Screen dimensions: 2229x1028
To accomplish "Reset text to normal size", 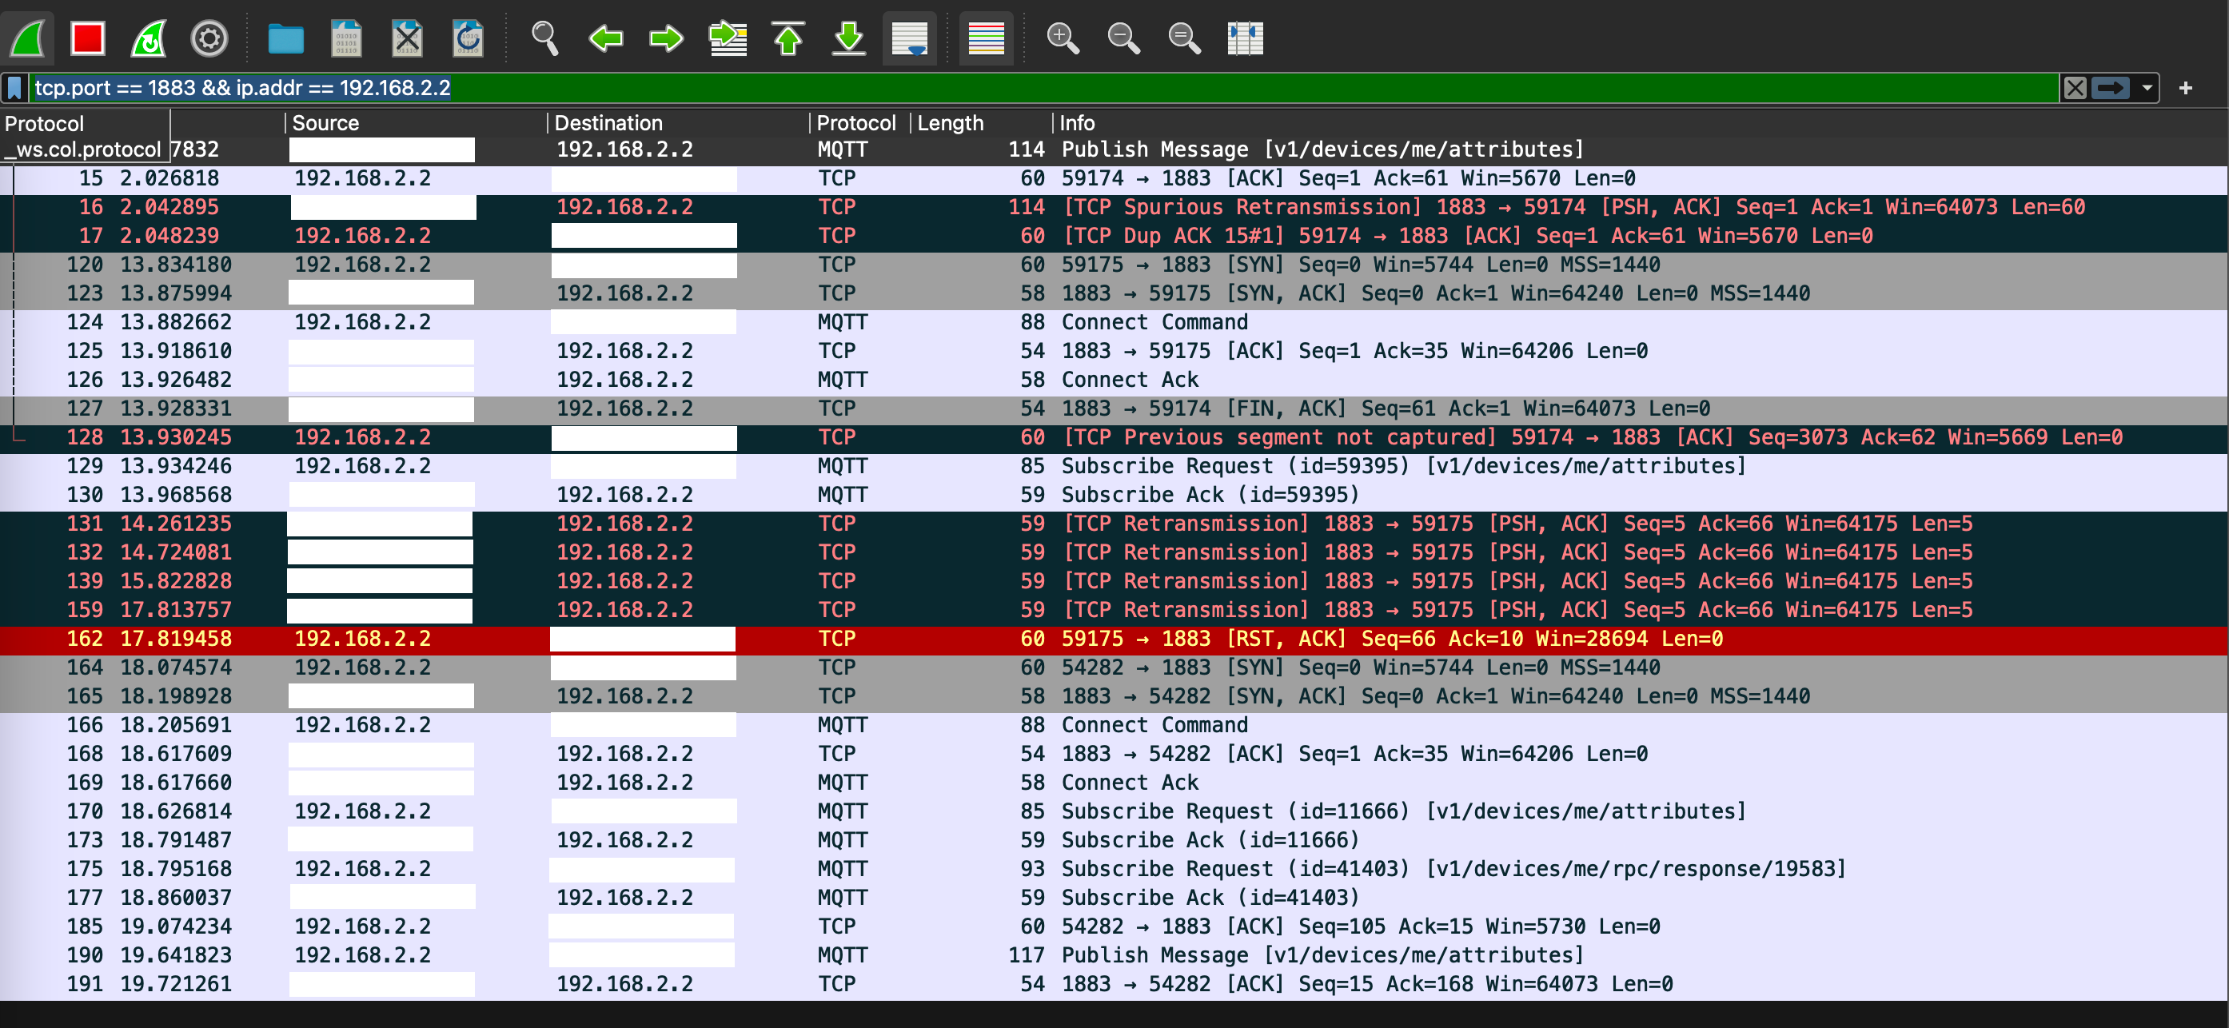I will pos(1184,38).
